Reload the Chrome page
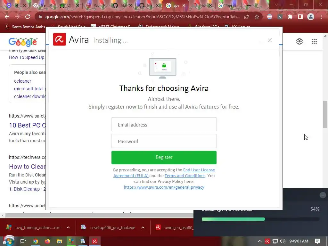This screenshot has height=246, width=328. [x=28, y=17]
